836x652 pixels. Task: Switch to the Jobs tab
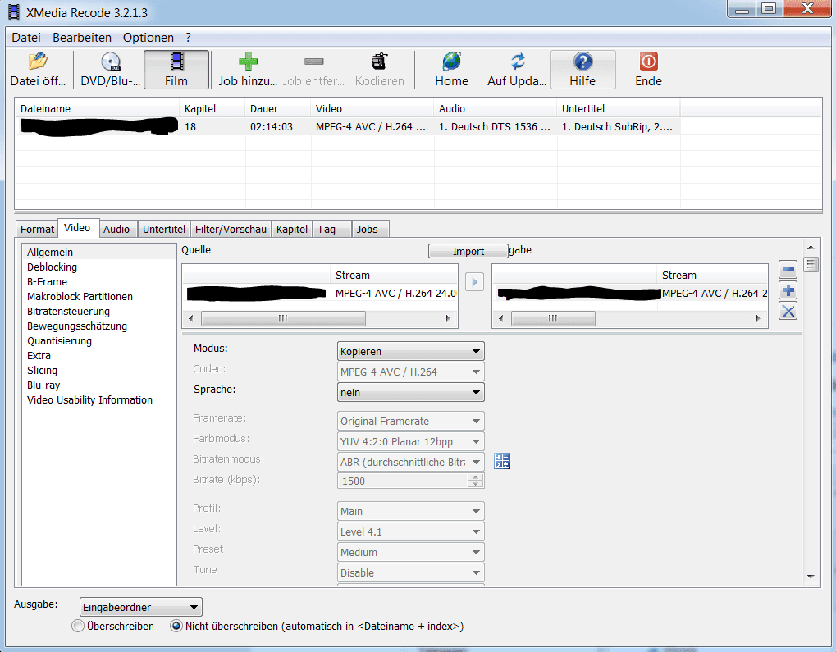point(370,230)
